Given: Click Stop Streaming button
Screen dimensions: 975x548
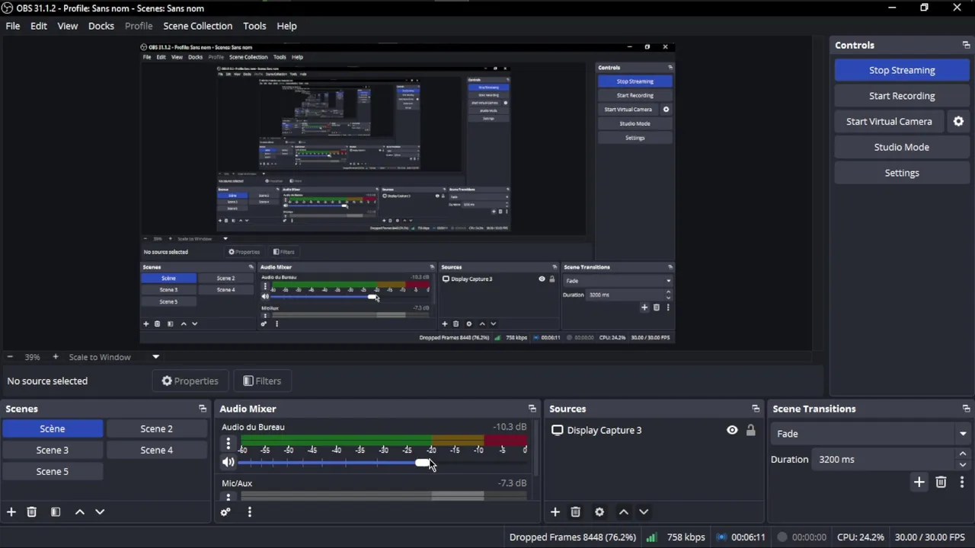Looking at the screenshot, I should pos(902,71).
